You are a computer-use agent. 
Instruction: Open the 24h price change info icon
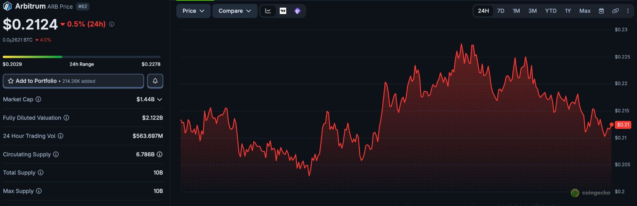112,24
